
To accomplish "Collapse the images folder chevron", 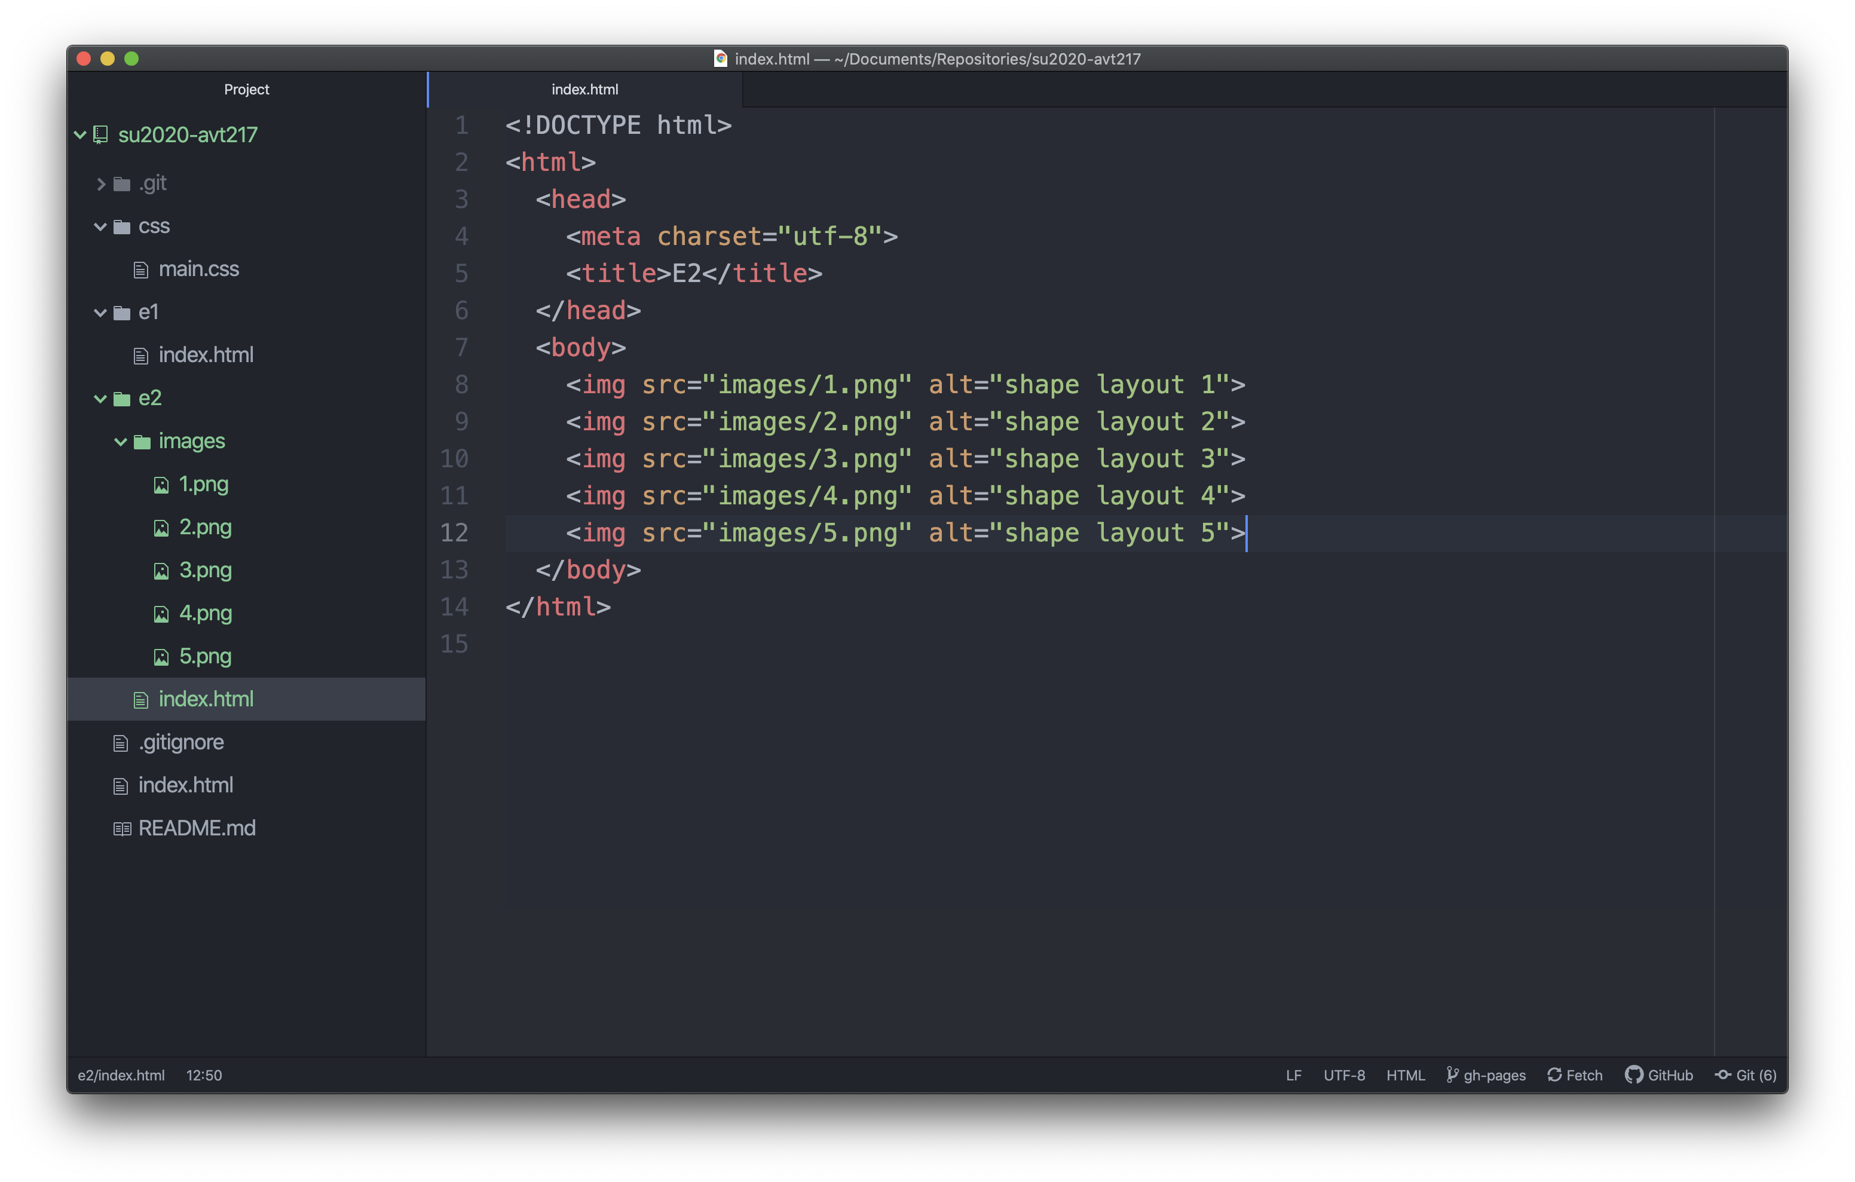I will click(x=120, y=442).
